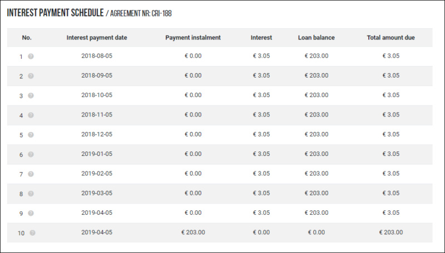Select the 2018-08-05 payment date cell
445x253 pixels.
pyautogui.click(x=97, y=55)
